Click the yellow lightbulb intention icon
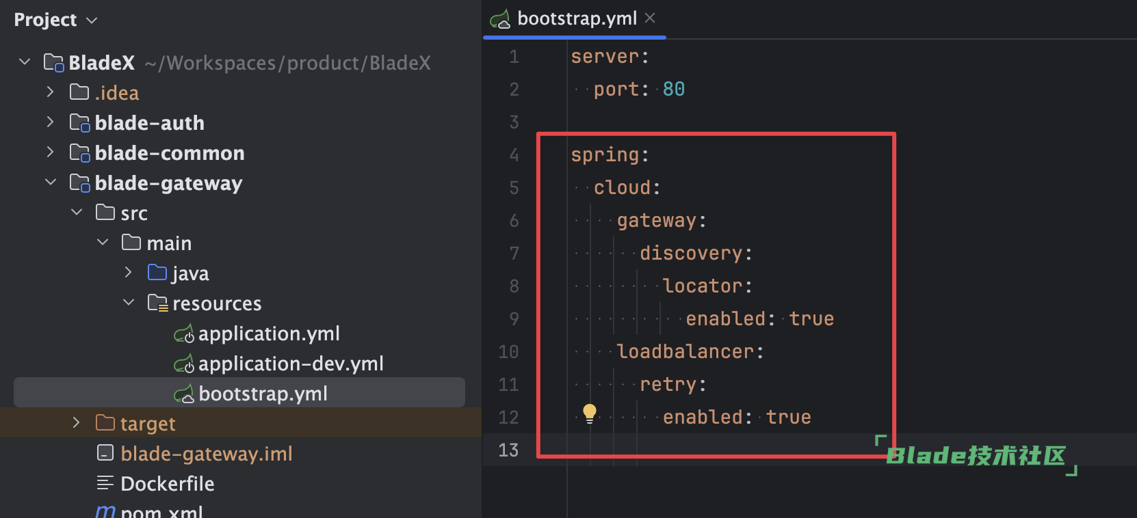The image size is (1137, 518). point(590,413)
